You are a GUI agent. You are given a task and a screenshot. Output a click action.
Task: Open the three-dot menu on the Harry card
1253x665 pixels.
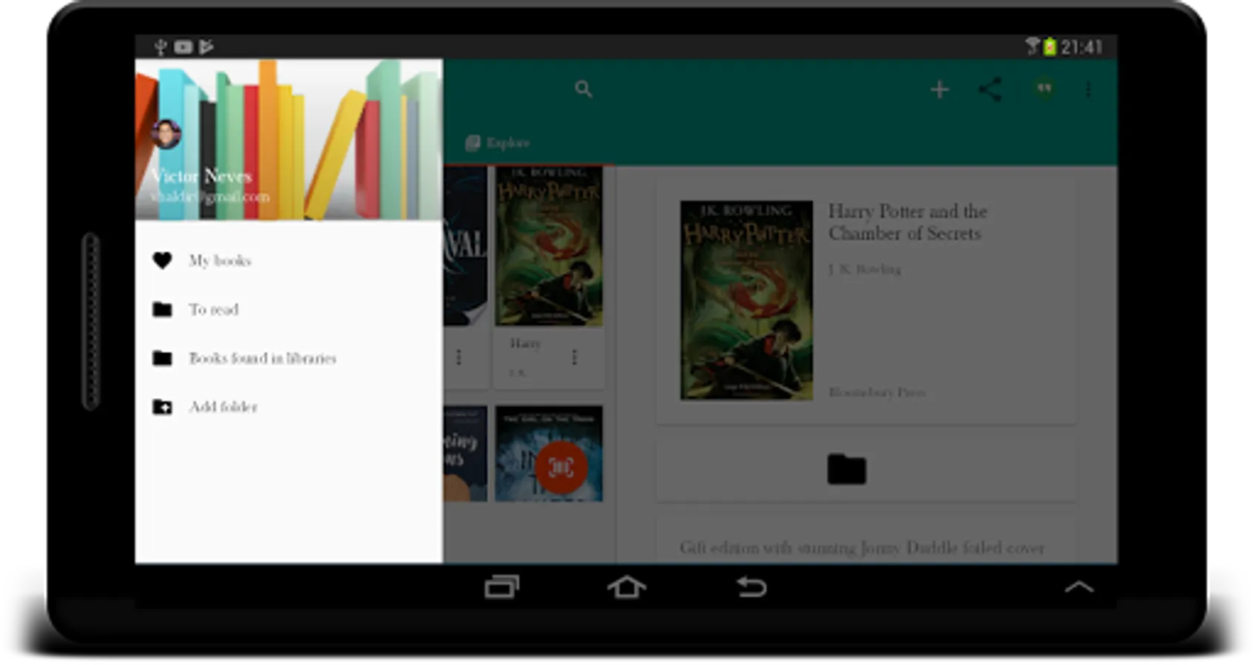pyautogui.click(x=574, y=358)
